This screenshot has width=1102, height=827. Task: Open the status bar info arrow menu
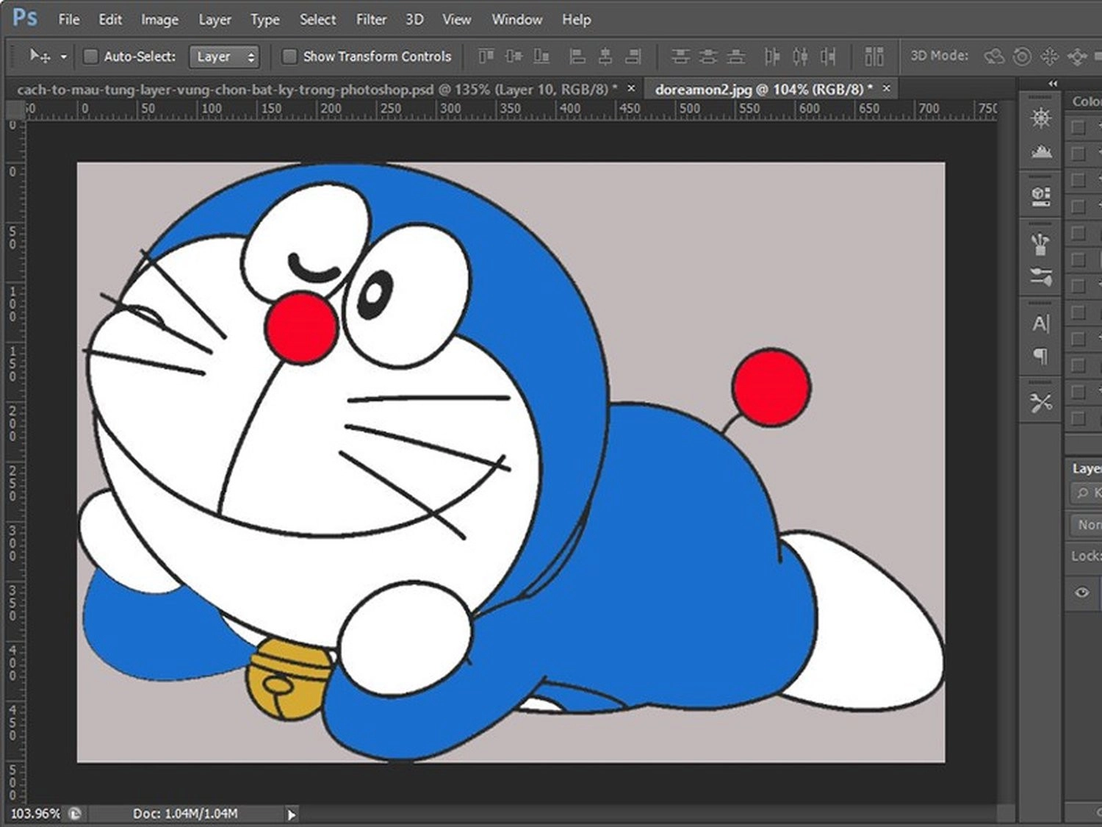292,815
